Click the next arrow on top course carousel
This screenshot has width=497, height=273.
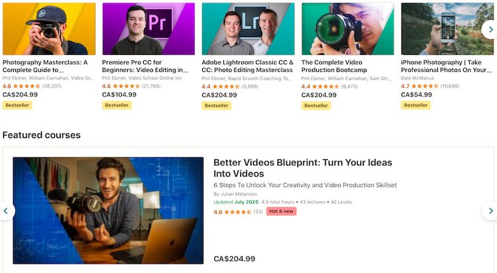coord(490,30)
